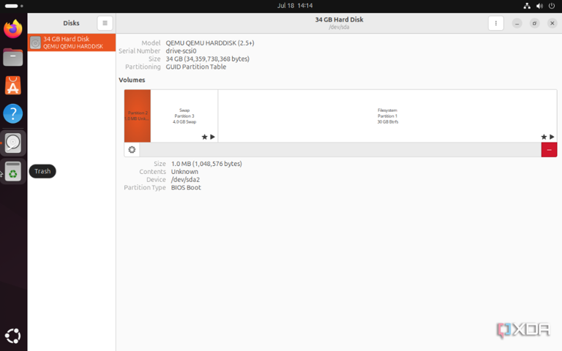562x351 pixels.
Task: Click the star icon on Filesystem partition
Action: pos(544,137)
